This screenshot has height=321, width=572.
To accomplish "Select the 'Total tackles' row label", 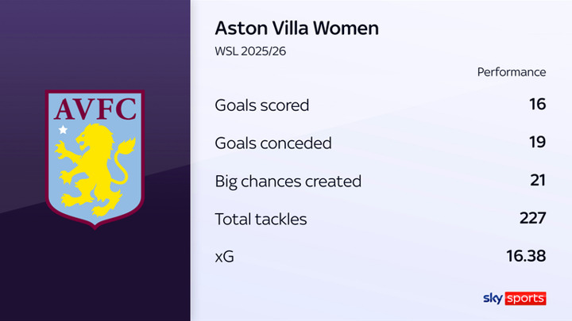I will pyautogui.click(x=261, y=219).
